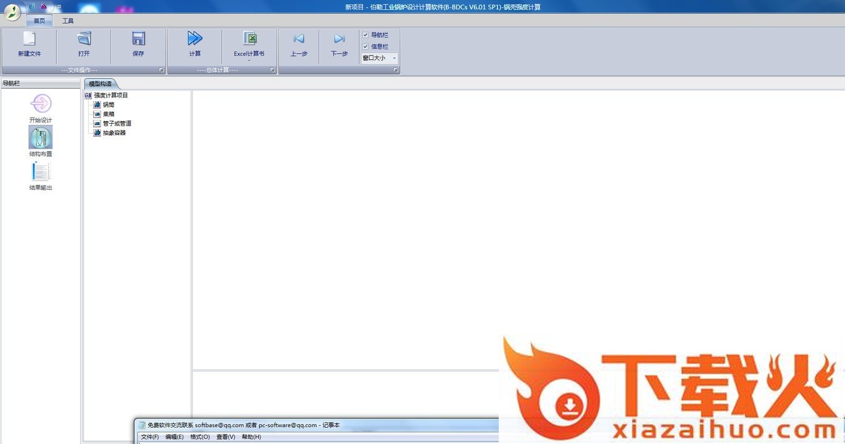The image size is (845, 444).
Task: Click the pink feed icon in quick access toolbar
Action: (44, 6)
